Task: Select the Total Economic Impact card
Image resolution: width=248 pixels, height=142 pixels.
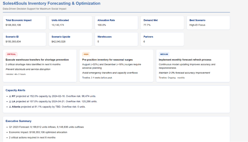Action: click(x=24, y=22)
